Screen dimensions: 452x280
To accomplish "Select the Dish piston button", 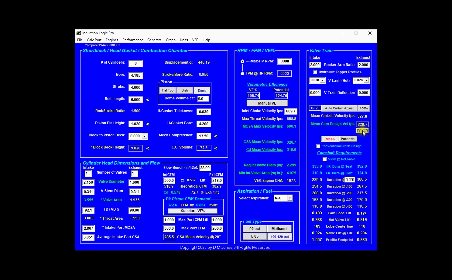I will (x=185, y=91).
